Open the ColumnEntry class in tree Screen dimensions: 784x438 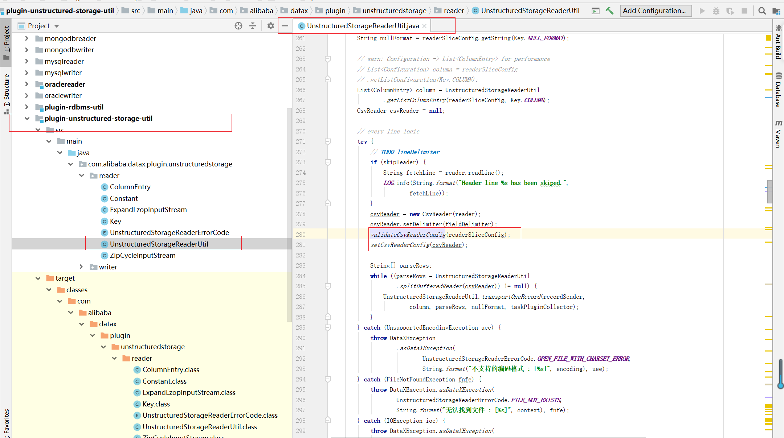point(130,187)
